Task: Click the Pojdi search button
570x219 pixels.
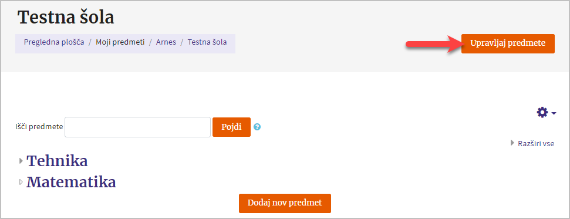Action: click(x=231, y=127)
